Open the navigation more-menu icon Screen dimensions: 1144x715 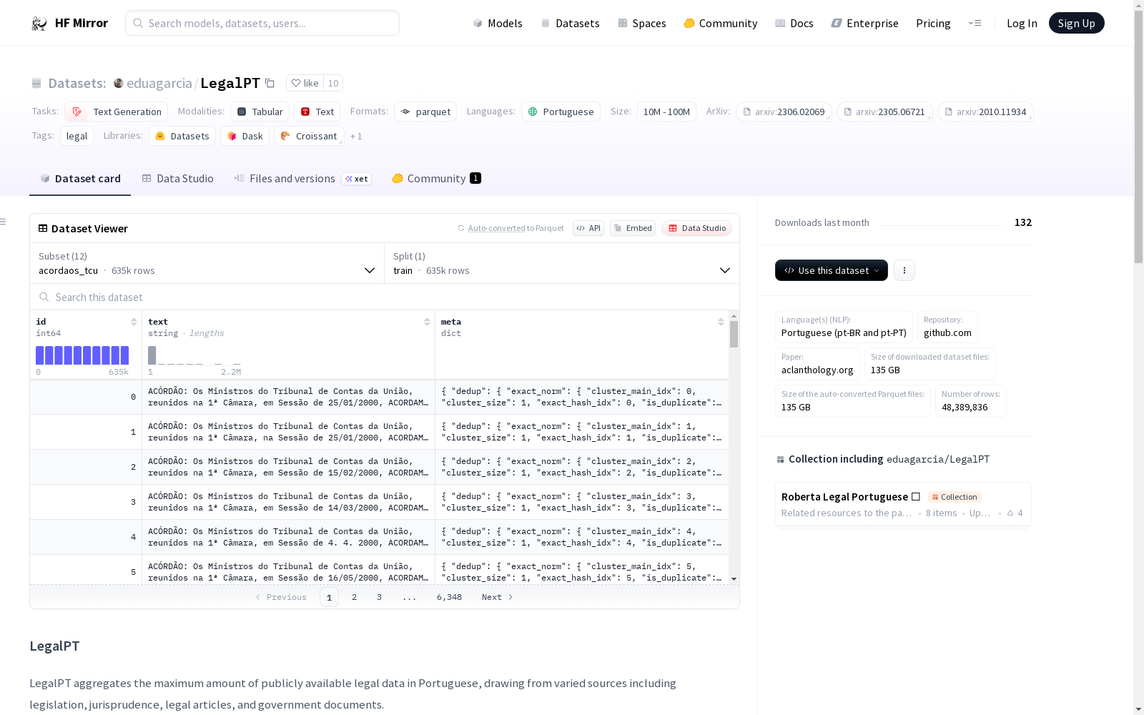975,23
